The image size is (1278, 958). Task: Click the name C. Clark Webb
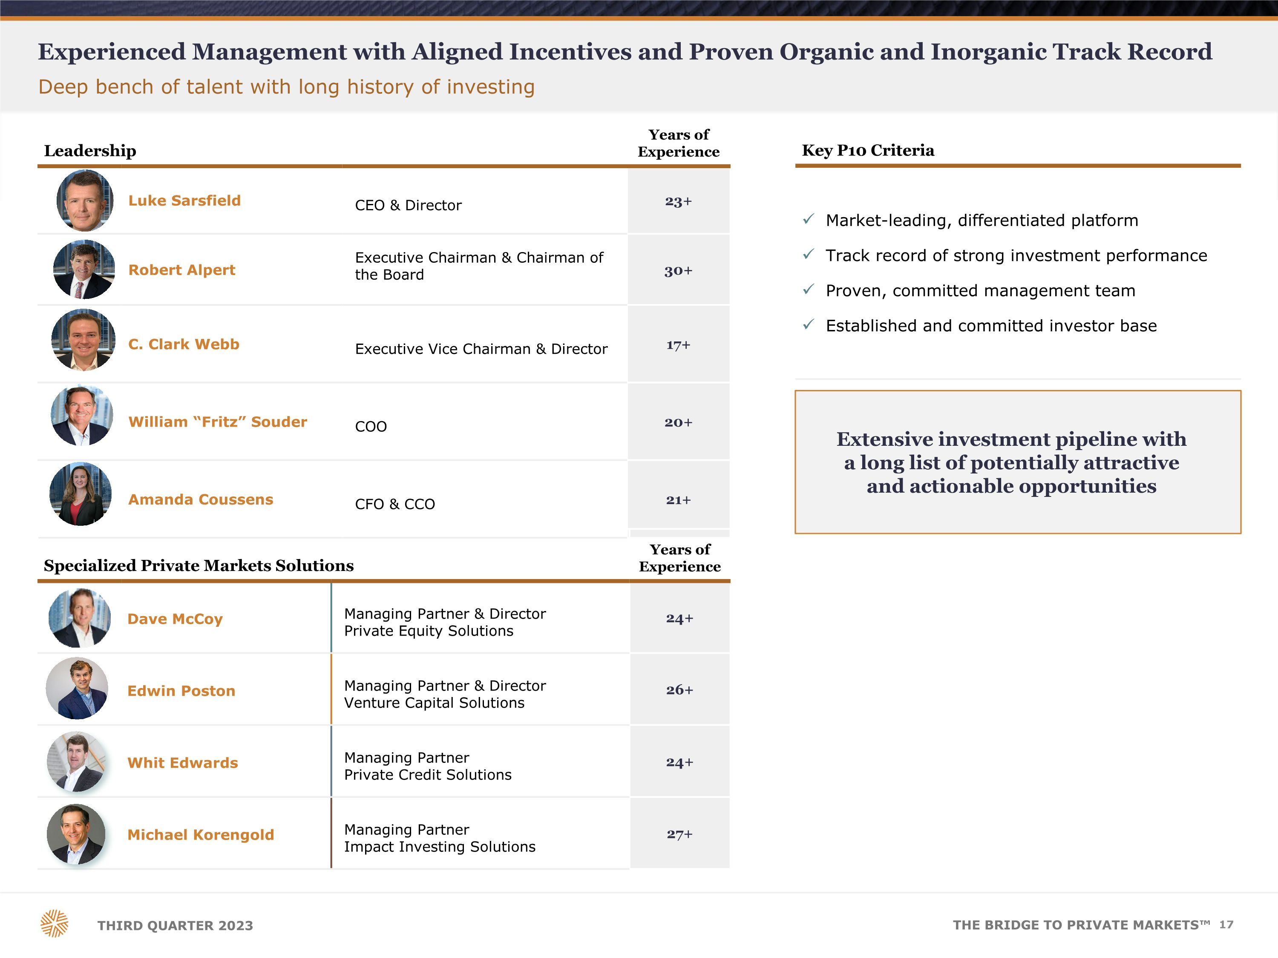tap(184, 344)
